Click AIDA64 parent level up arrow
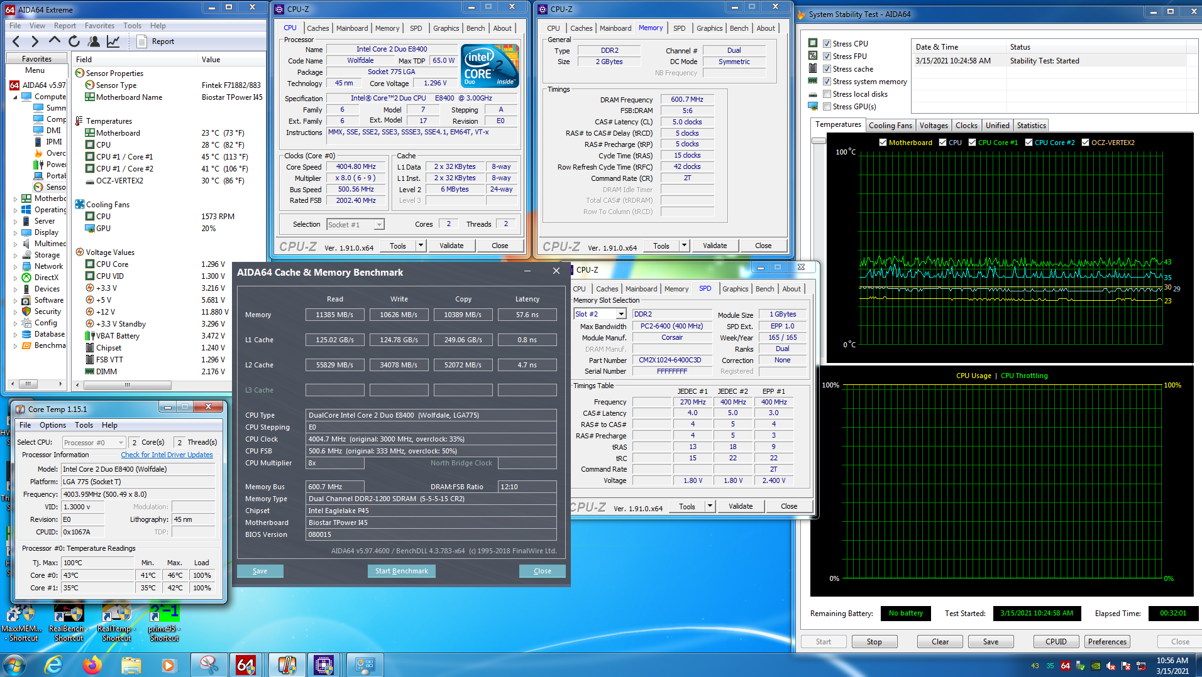 55,41
